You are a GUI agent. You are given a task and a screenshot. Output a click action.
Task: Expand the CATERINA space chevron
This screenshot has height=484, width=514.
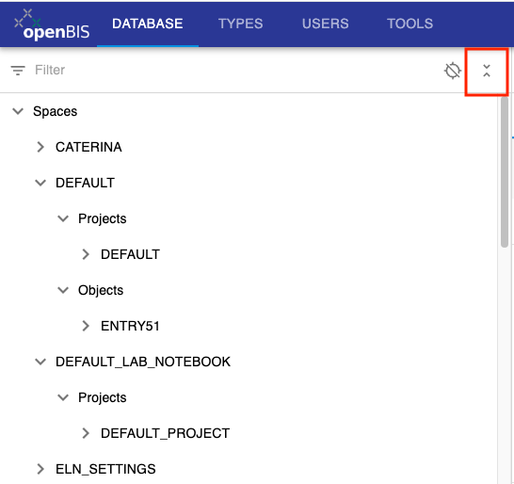coord(40,147)
